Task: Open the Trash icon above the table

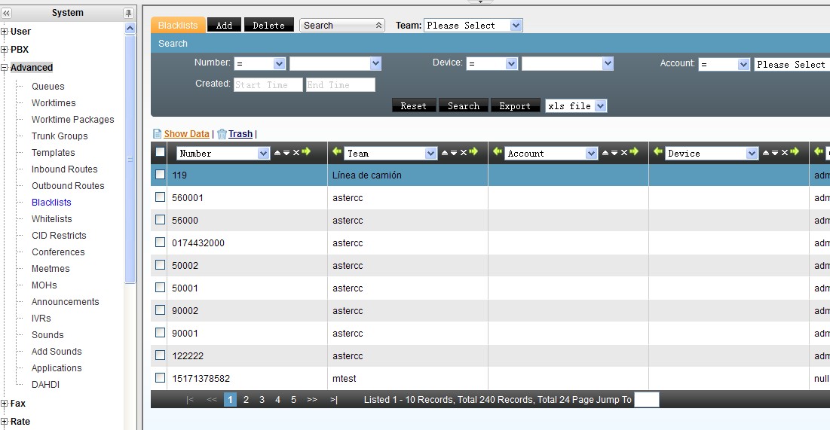Action: pyautogui.click(x=222, y=134)
